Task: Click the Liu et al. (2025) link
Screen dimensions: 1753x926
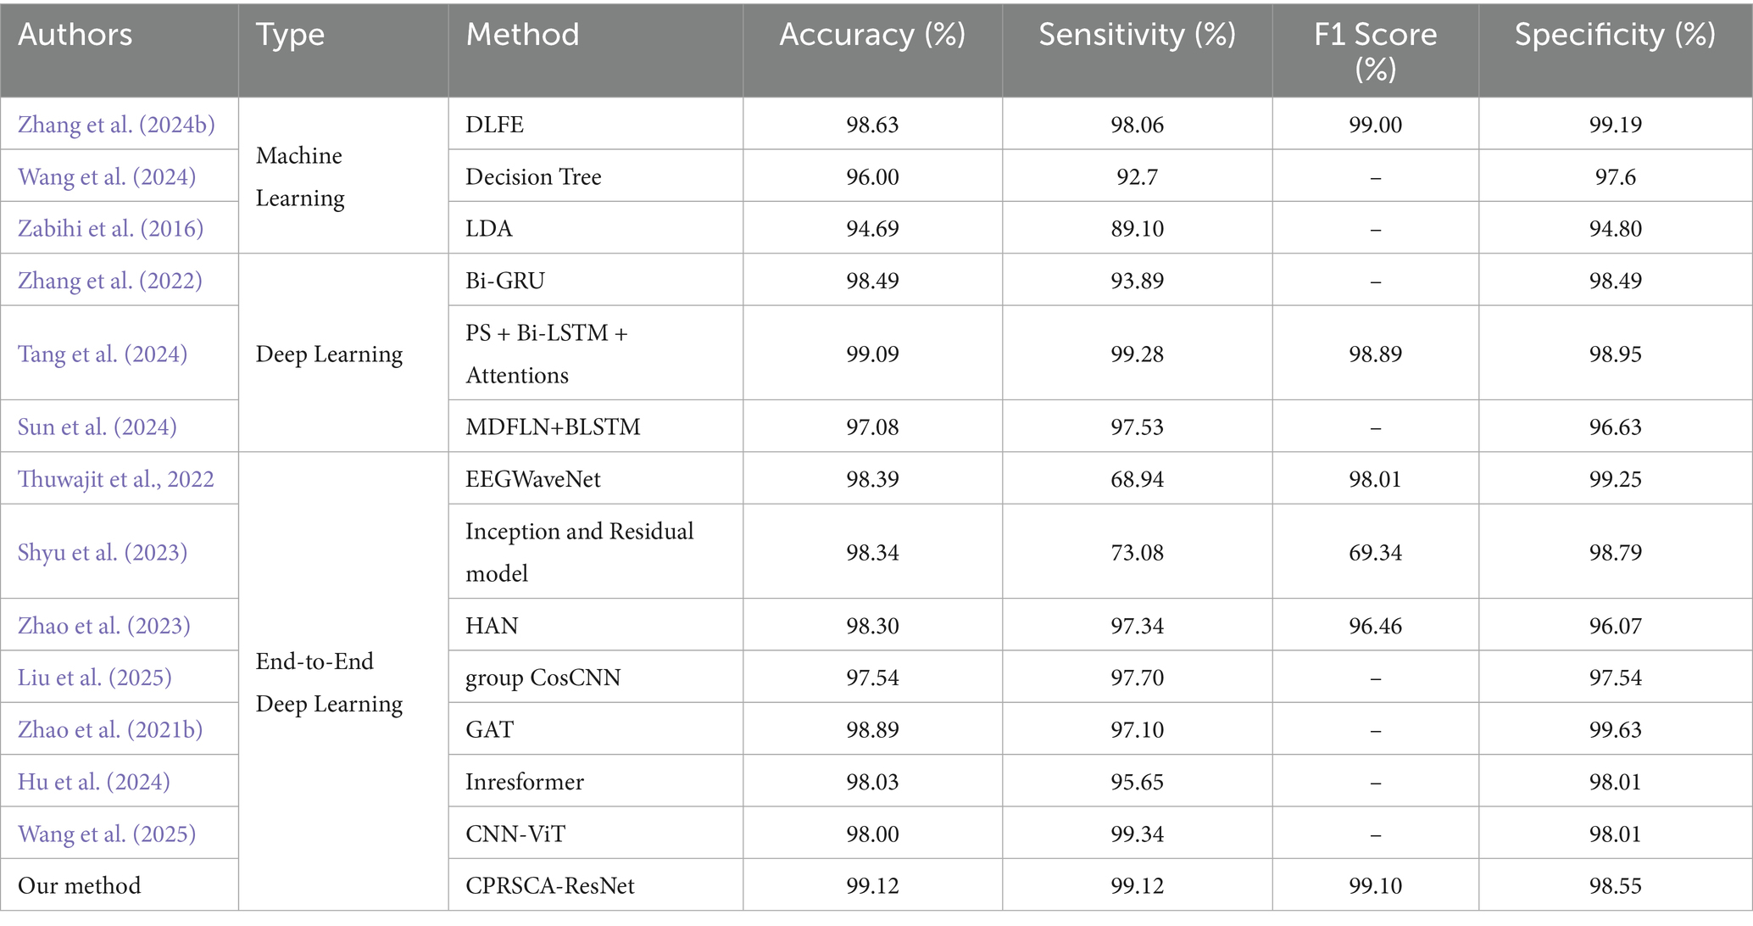Action: pyautogui.click(x=95, y=678)
